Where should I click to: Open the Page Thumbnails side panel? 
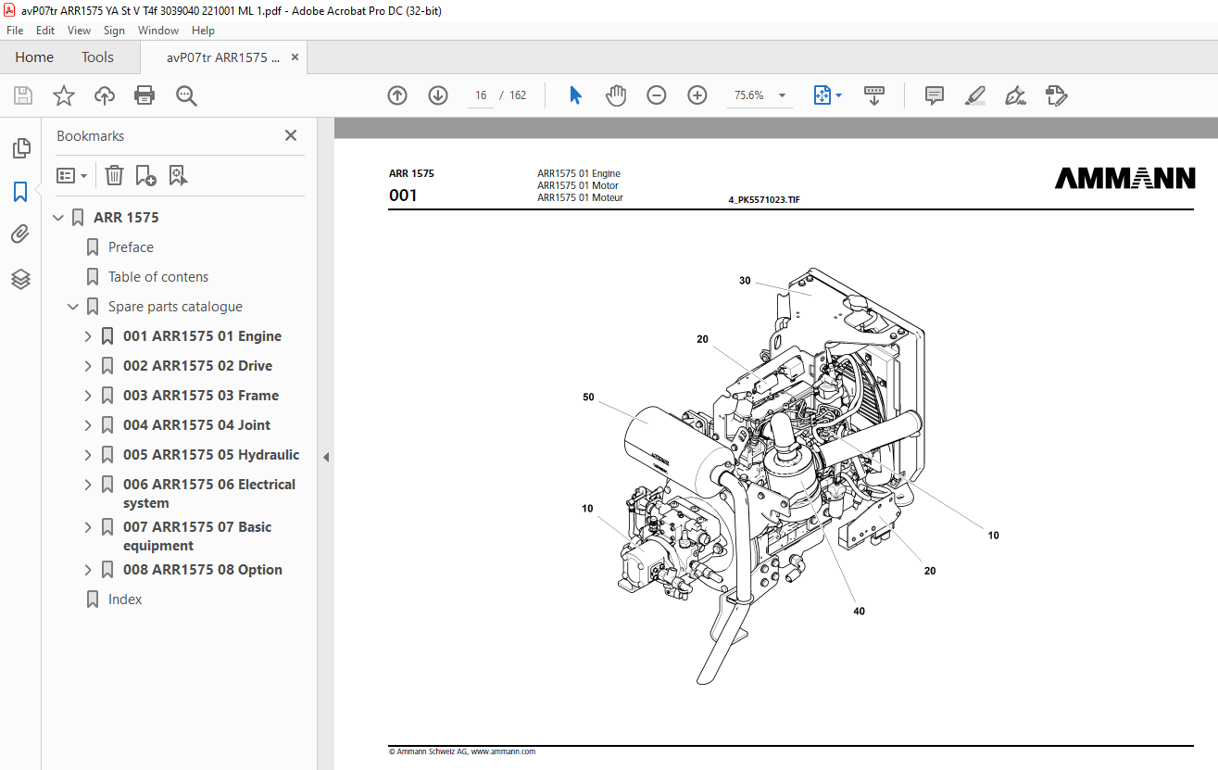pos(20,148)
